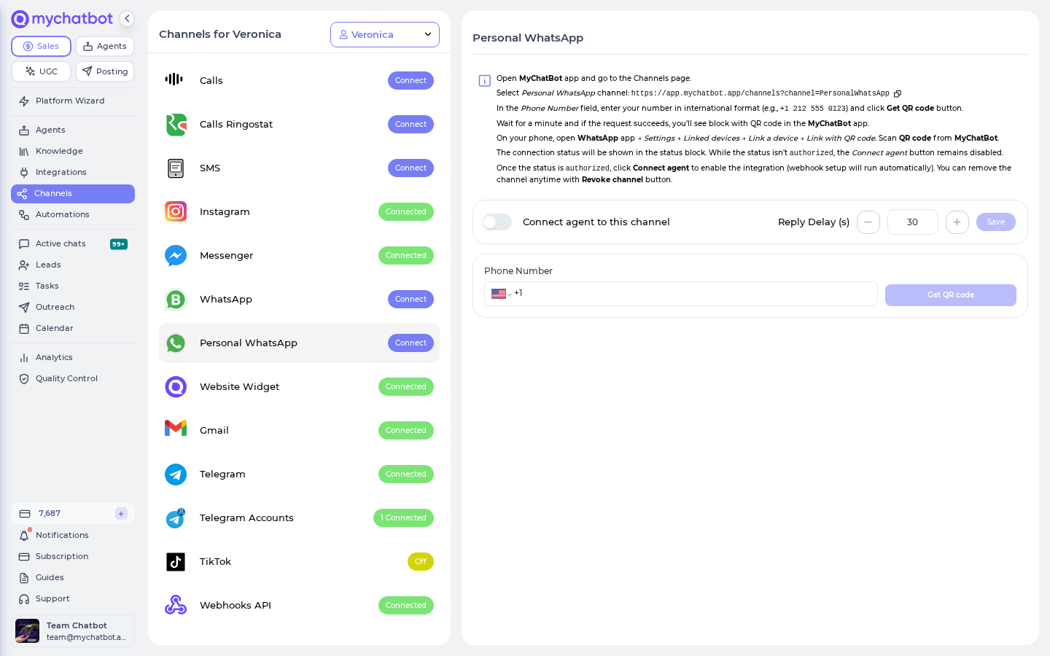Click the Telegram Accounts icon
The width and height of the screenshot is (1050, 656).
tap(176, 518)
